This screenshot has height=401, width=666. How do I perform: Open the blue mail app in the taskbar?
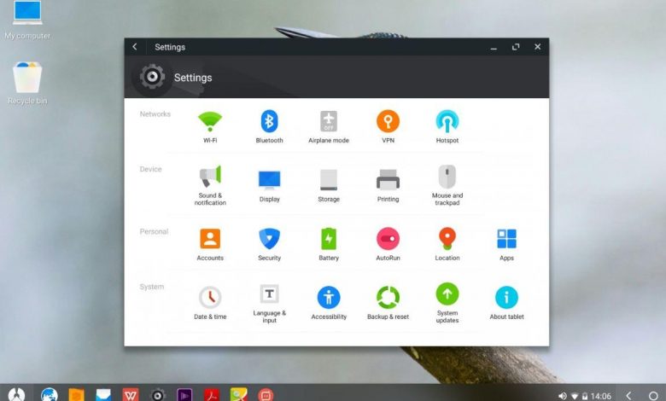103,395
